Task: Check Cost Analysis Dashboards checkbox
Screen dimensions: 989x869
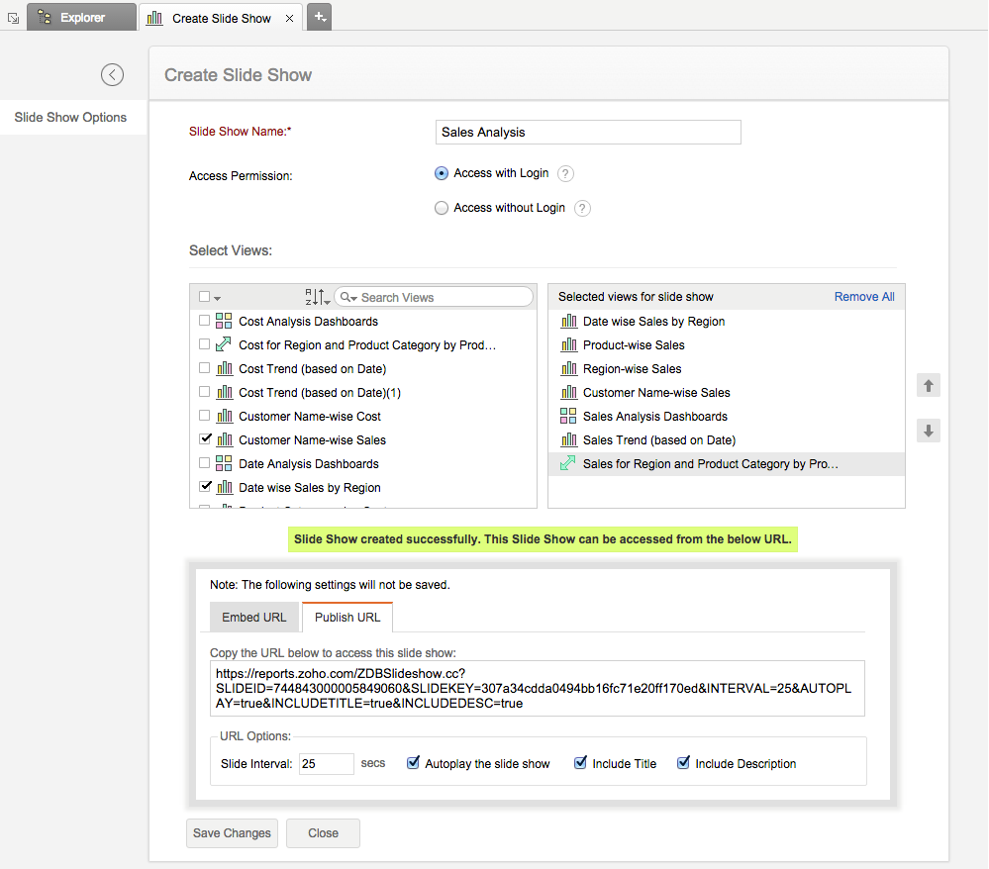Action: pyautogui.click(x=205, y=321)
